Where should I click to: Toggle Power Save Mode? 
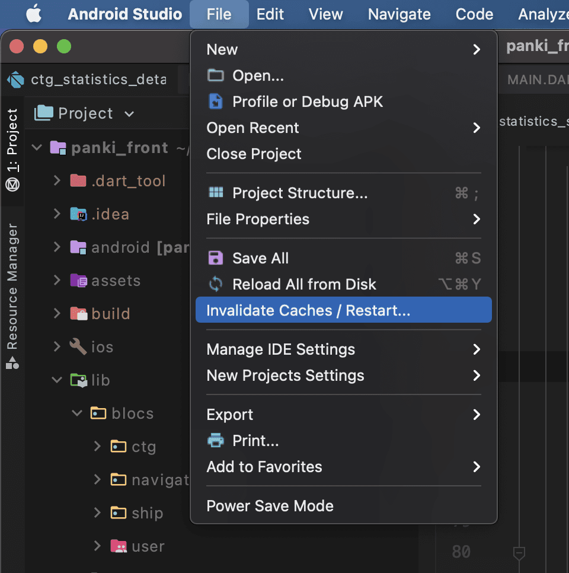[270, 506]
